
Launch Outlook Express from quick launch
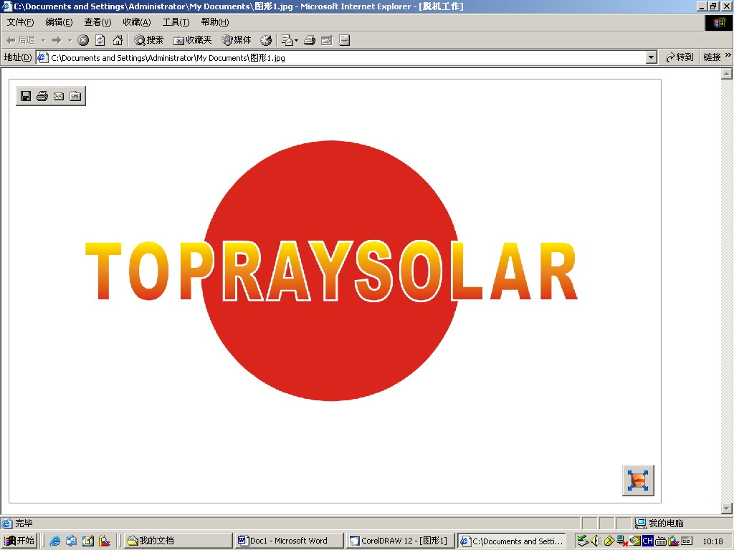coord(71,541)
